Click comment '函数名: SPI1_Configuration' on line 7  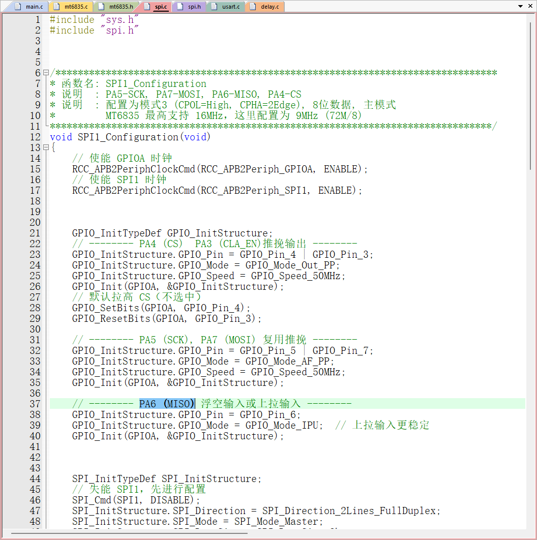134,84
